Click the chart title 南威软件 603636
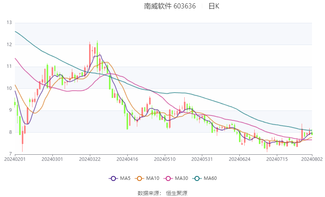325x197 pixels. [x=170, y=6]
